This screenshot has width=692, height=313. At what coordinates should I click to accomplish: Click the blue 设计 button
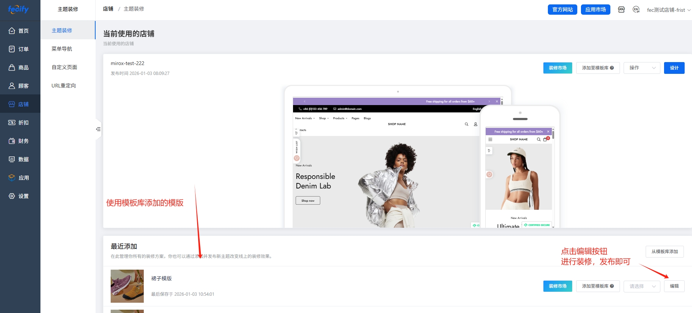coord(674,68)
